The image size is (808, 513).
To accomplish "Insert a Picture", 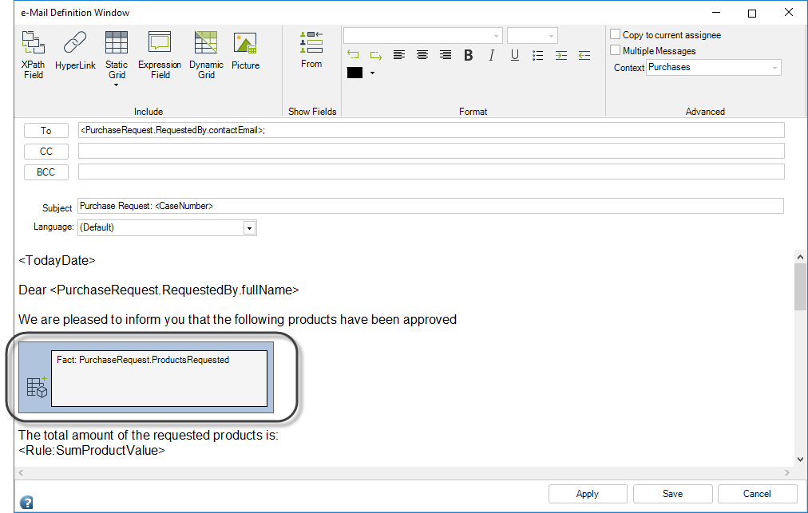I will (x=245, y=50).
